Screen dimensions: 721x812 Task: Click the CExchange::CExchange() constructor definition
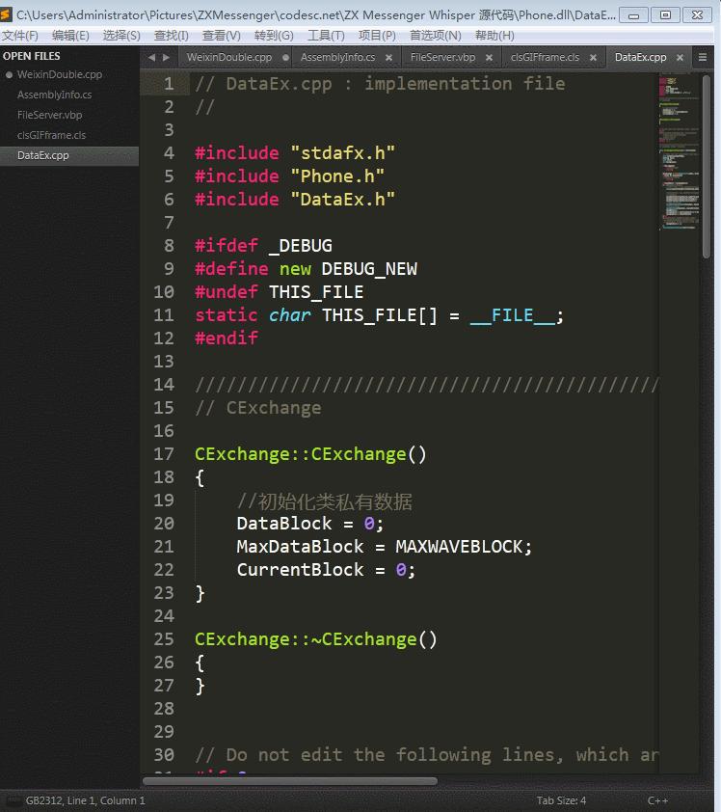click(x=310, y=454)
